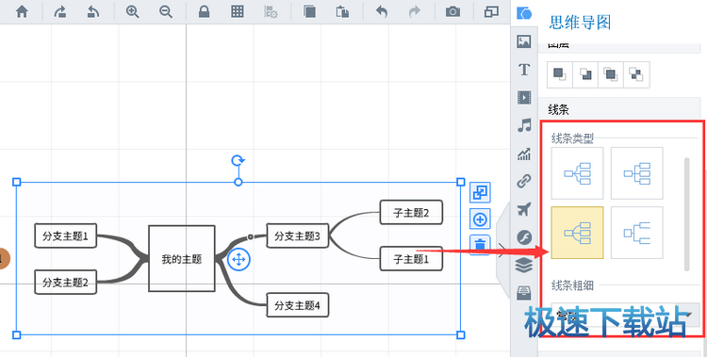Select the first line type thumbnail
Viewport: 707px width, 357px height.
pos(577,173)
